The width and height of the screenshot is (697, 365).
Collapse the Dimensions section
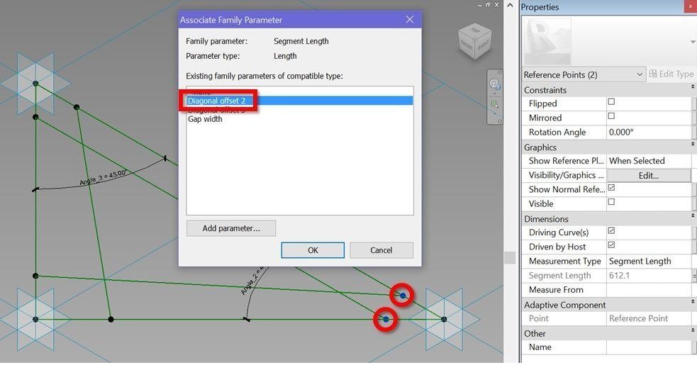click(693, 216)
